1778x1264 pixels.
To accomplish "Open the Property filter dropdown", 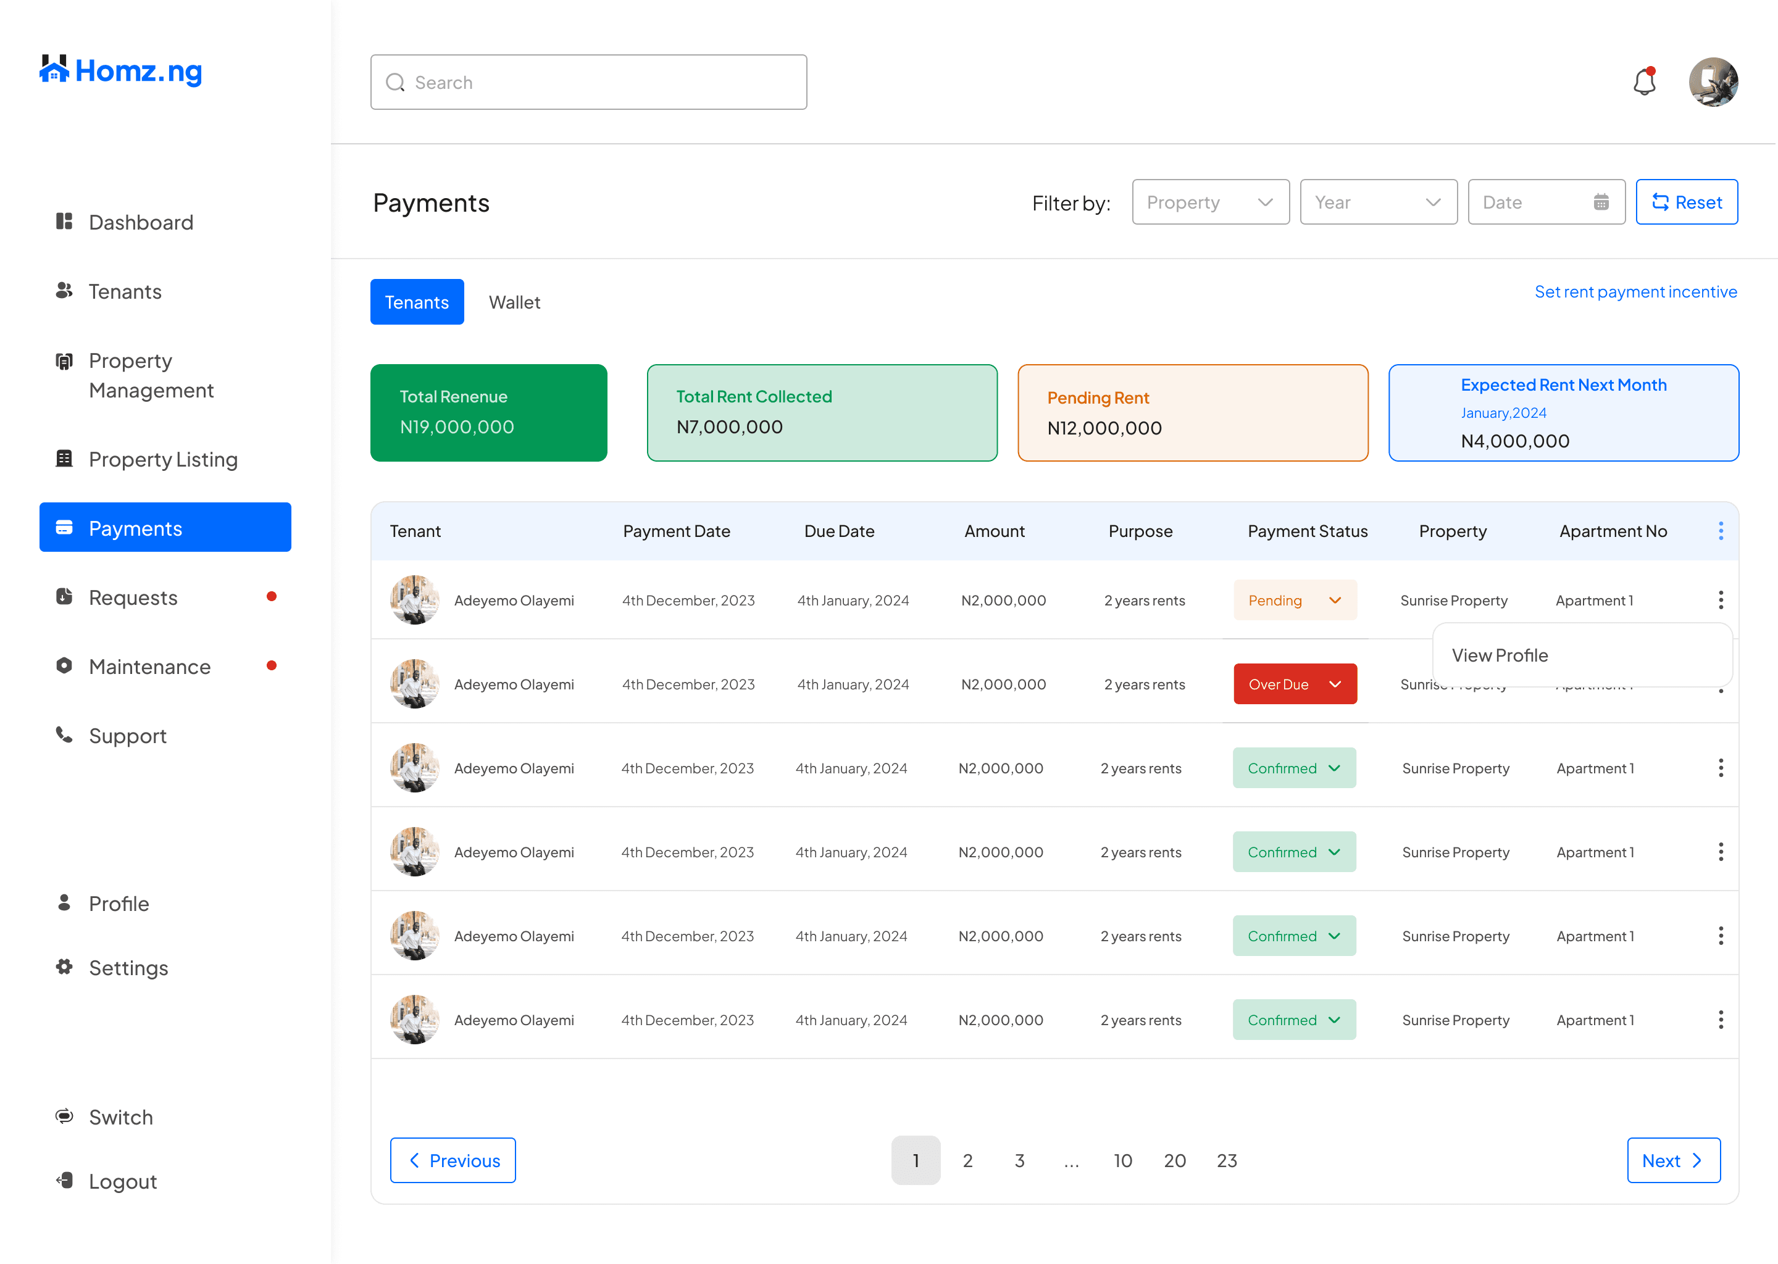I will coord(1210,202).
